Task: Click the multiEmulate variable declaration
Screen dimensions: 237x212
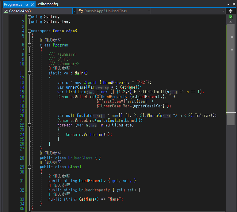Action: coord(79,116)
